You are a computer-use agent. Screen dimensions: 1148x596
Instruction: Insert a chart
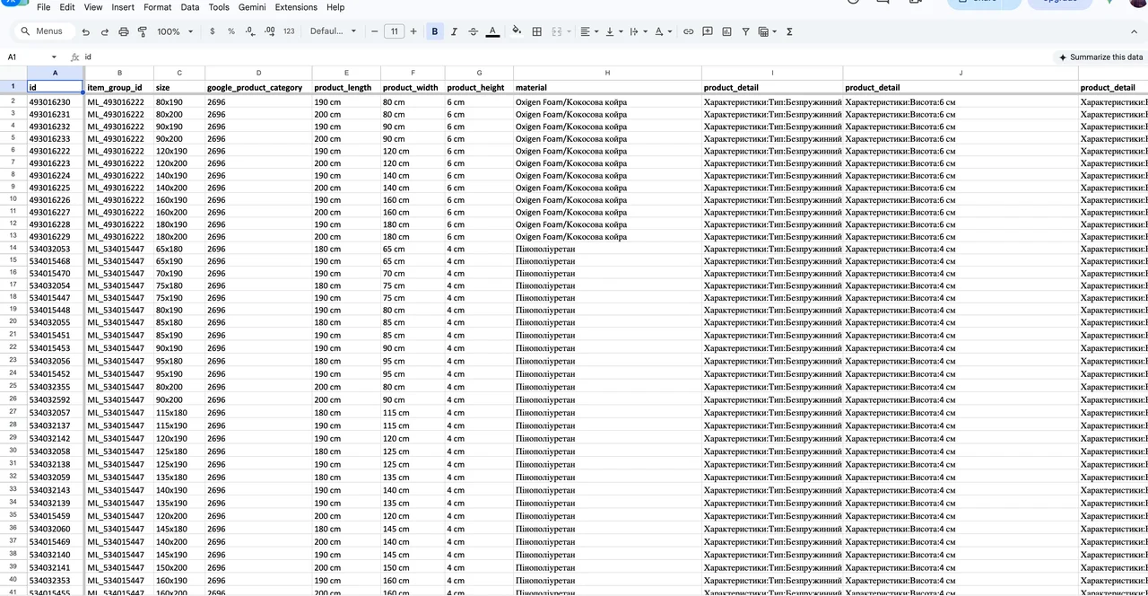pyautogui.click(x=726, y=31)
